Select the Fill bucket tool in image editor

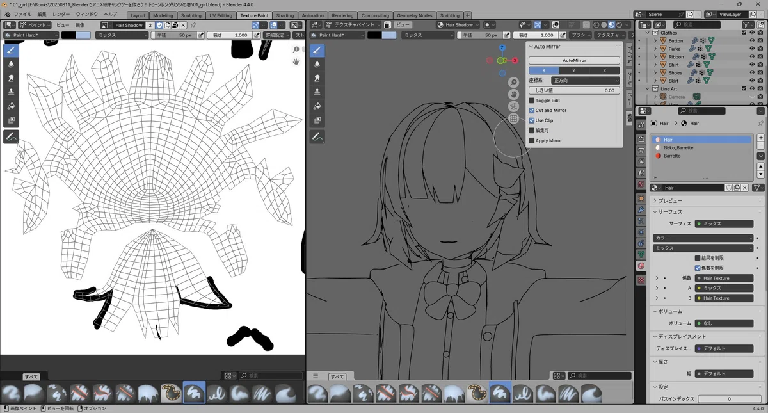point(11,106)
